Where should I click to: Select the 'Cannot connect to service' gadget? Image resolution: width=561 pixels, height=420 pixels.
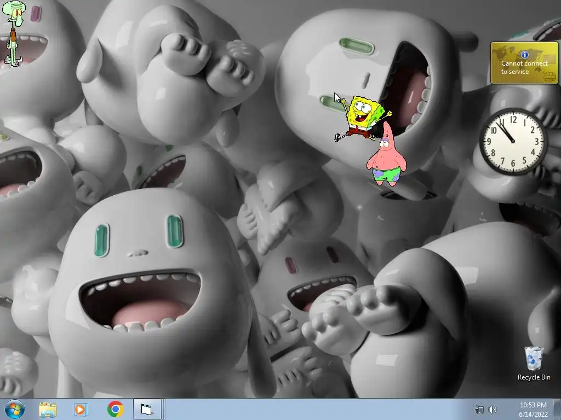(x=524, y=63)
